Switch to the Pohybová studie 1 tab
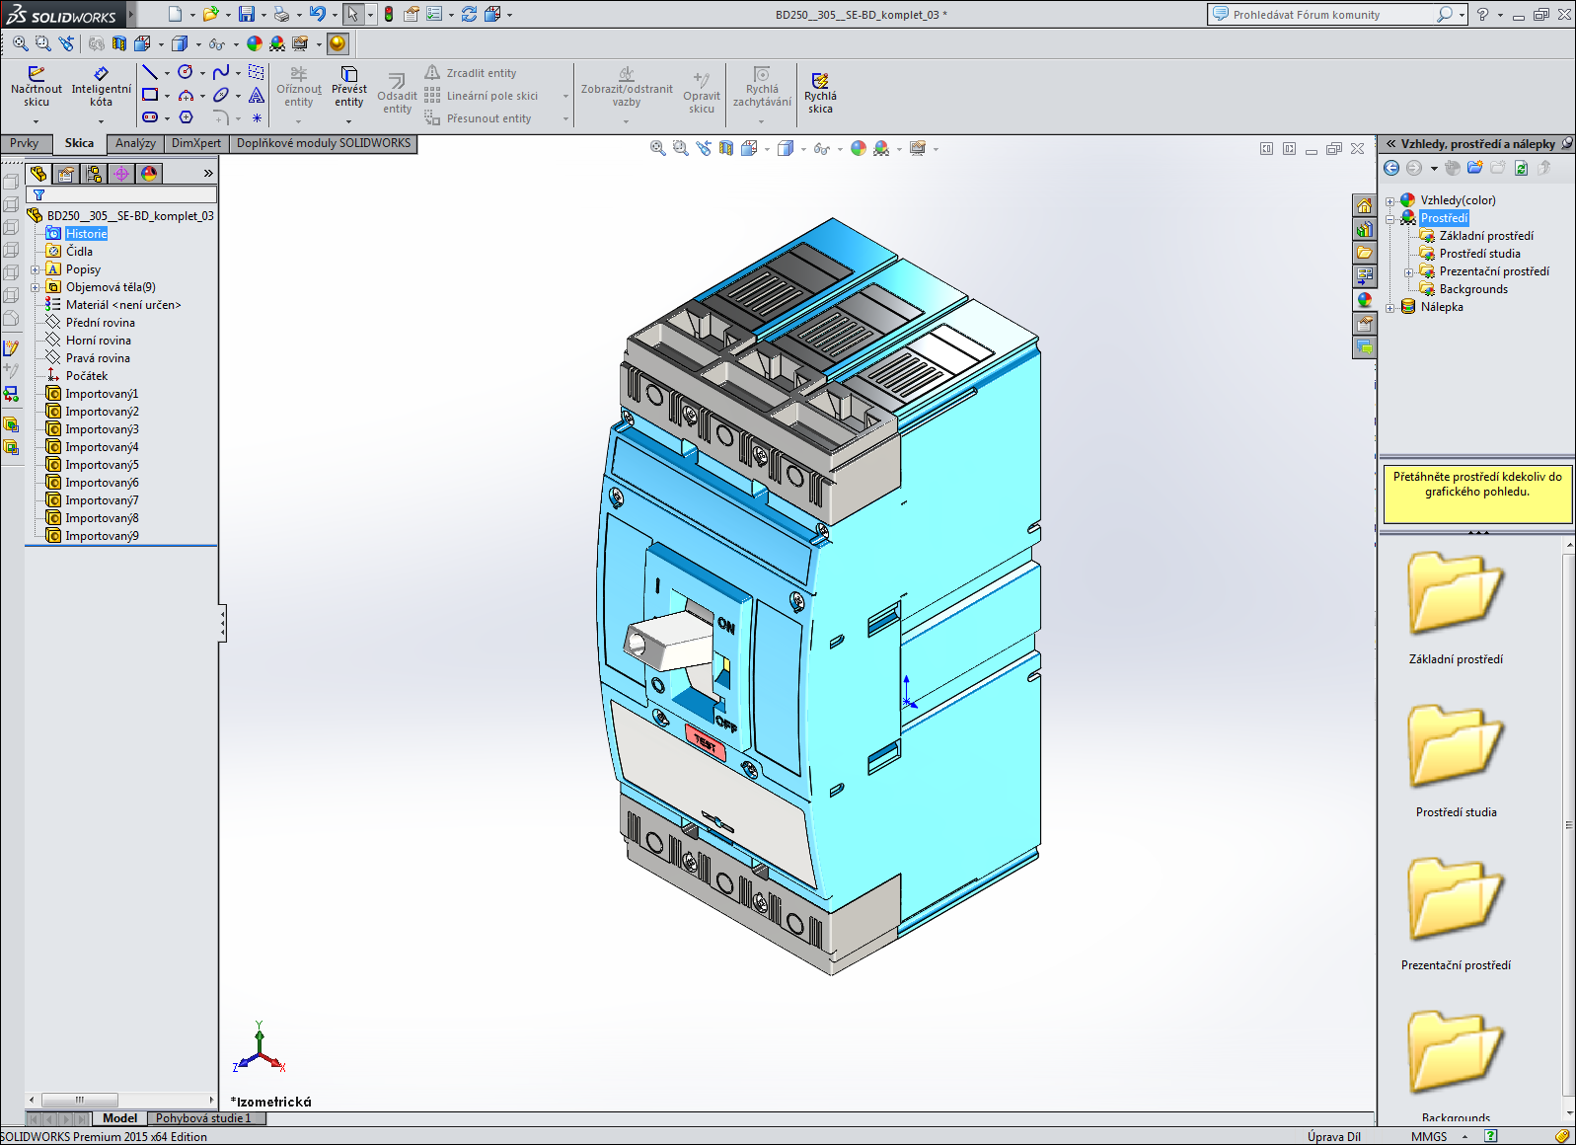Image resolution: width=1576 pixels, height=1145 pixels. tap(204, 1118)
